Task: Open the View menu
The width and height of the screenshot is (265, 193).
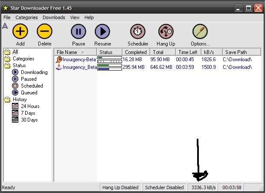Action: click(x=75, y=17)
